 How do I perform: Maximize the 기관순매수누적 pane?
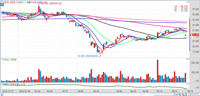point(189,84)
